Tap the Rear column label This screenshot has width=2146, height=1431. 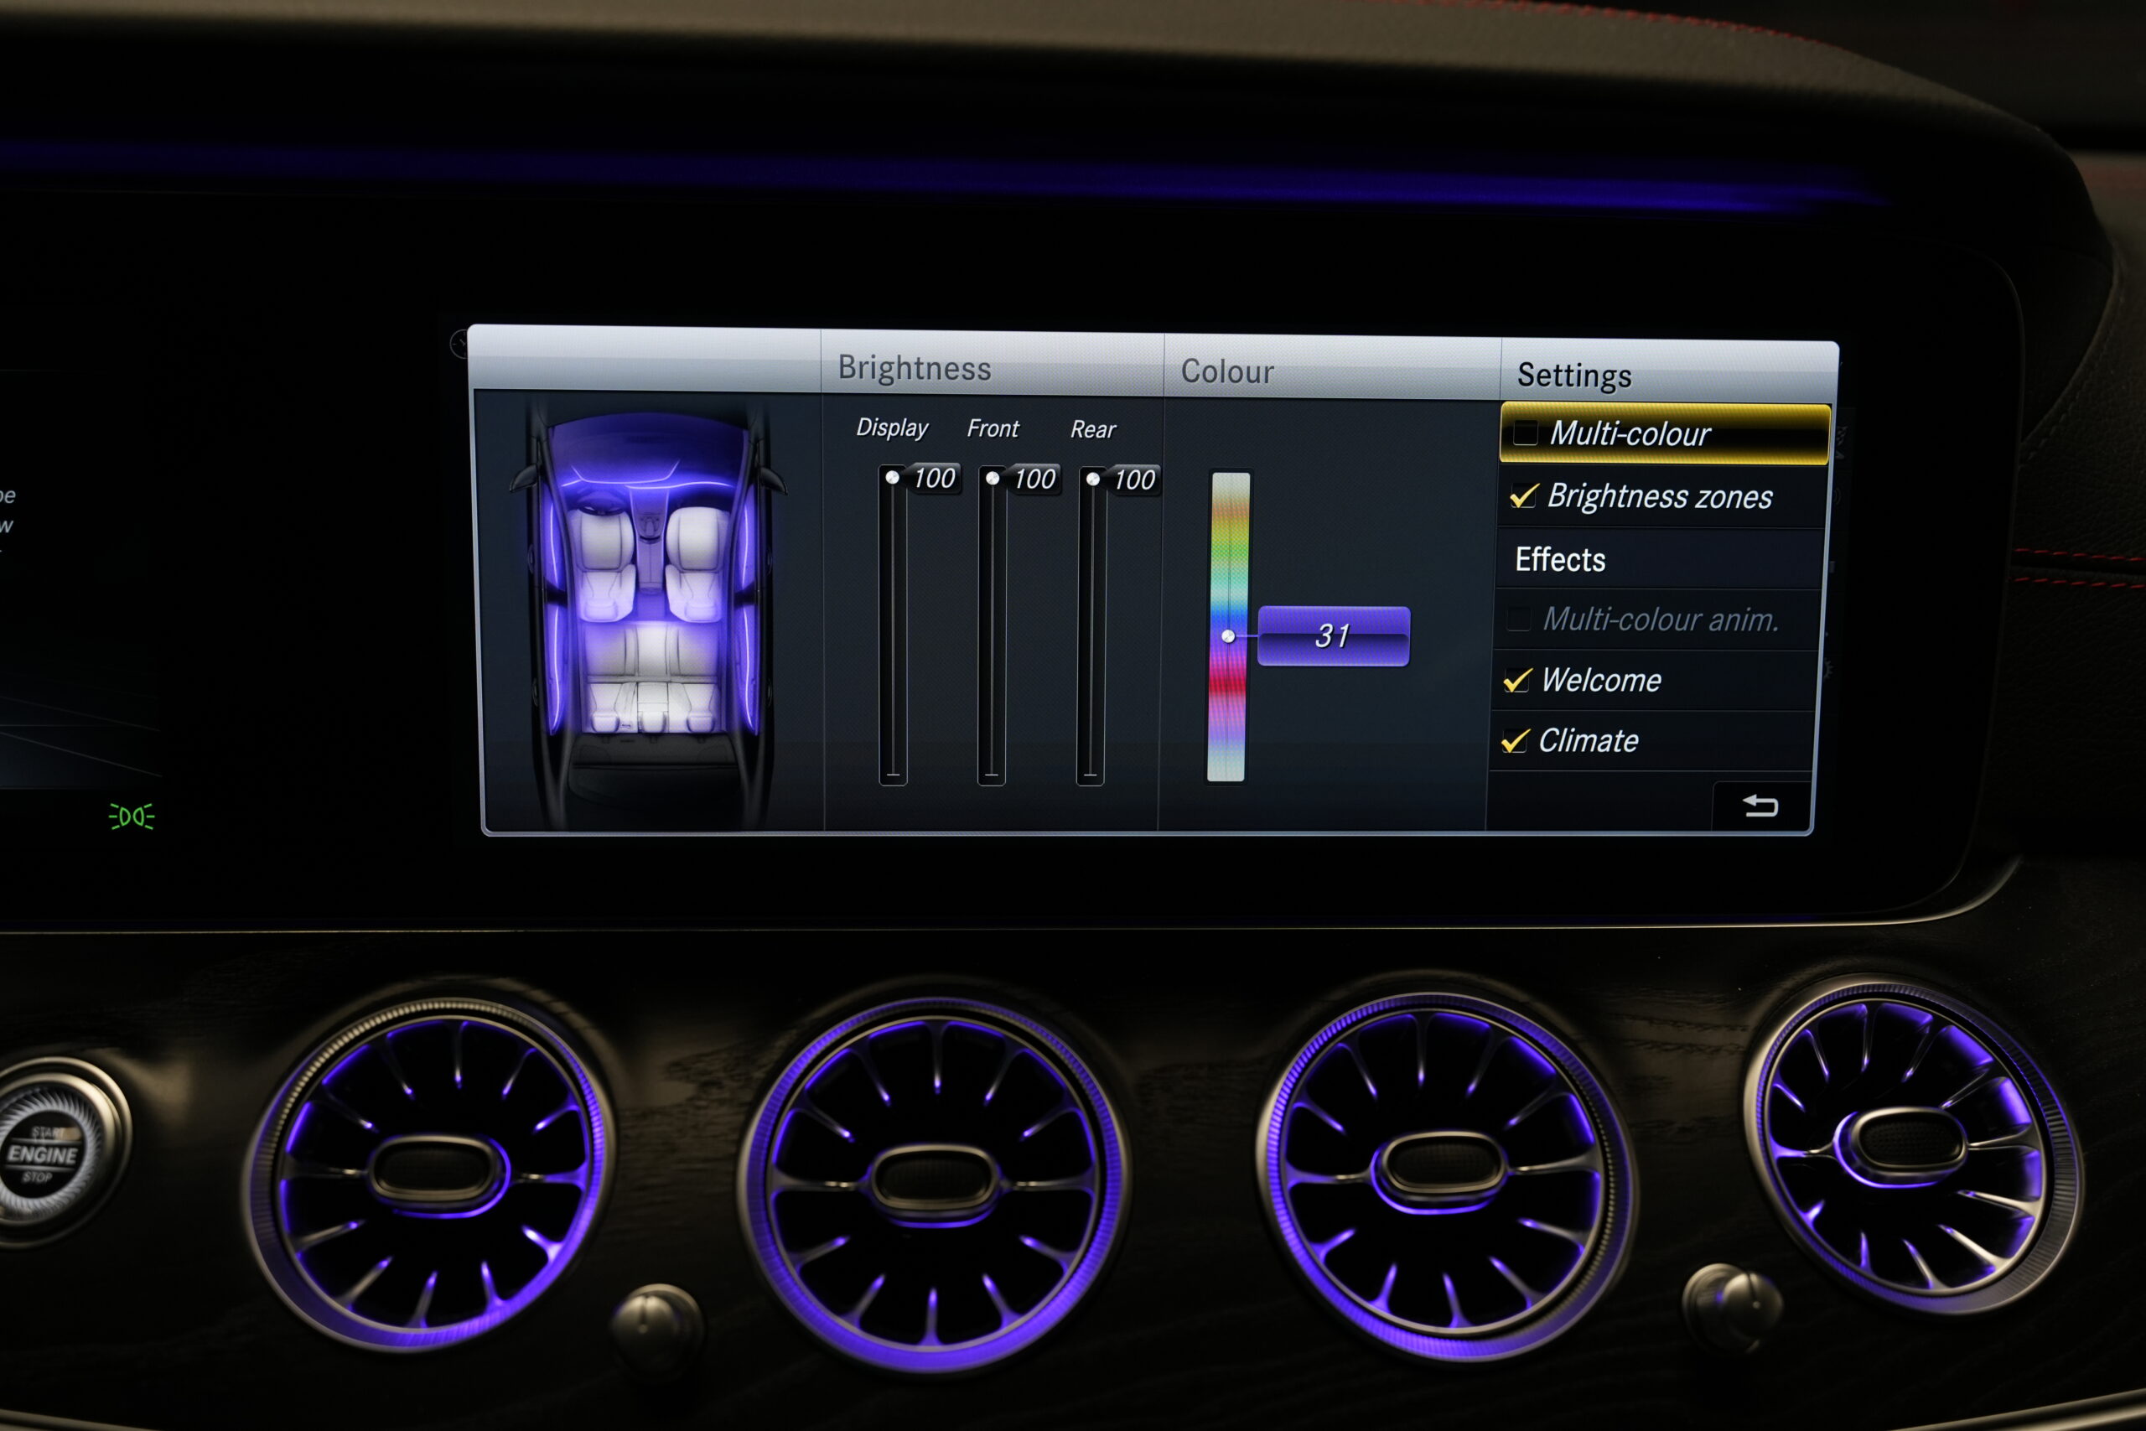(1093, 429)
